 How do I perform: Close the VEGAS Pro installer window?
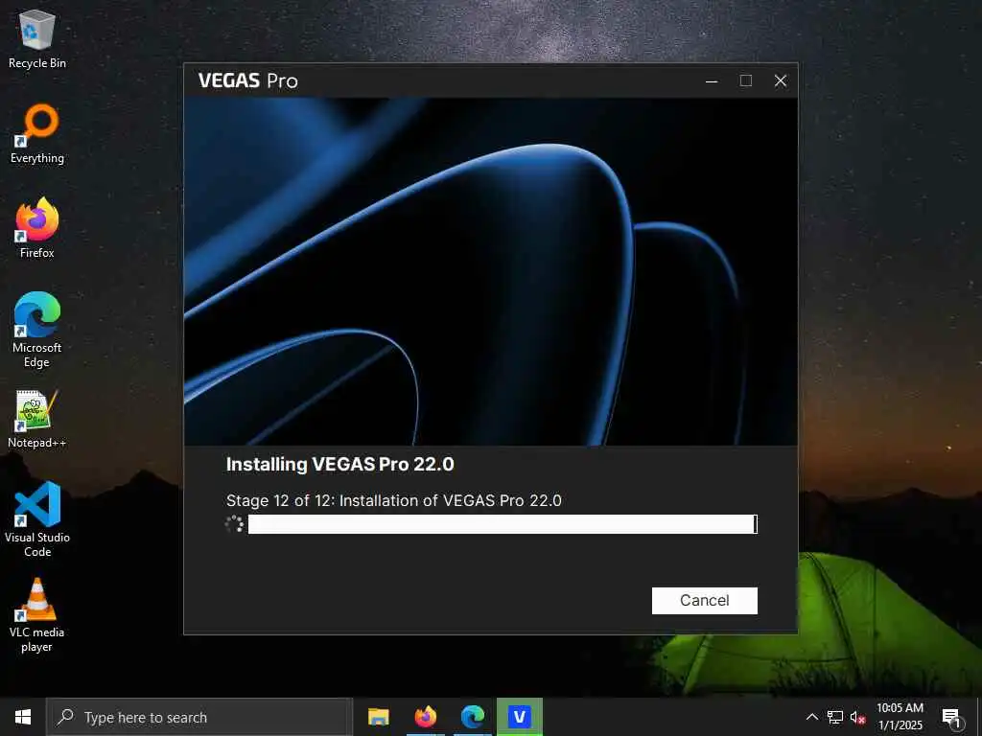tap(781, 80)
